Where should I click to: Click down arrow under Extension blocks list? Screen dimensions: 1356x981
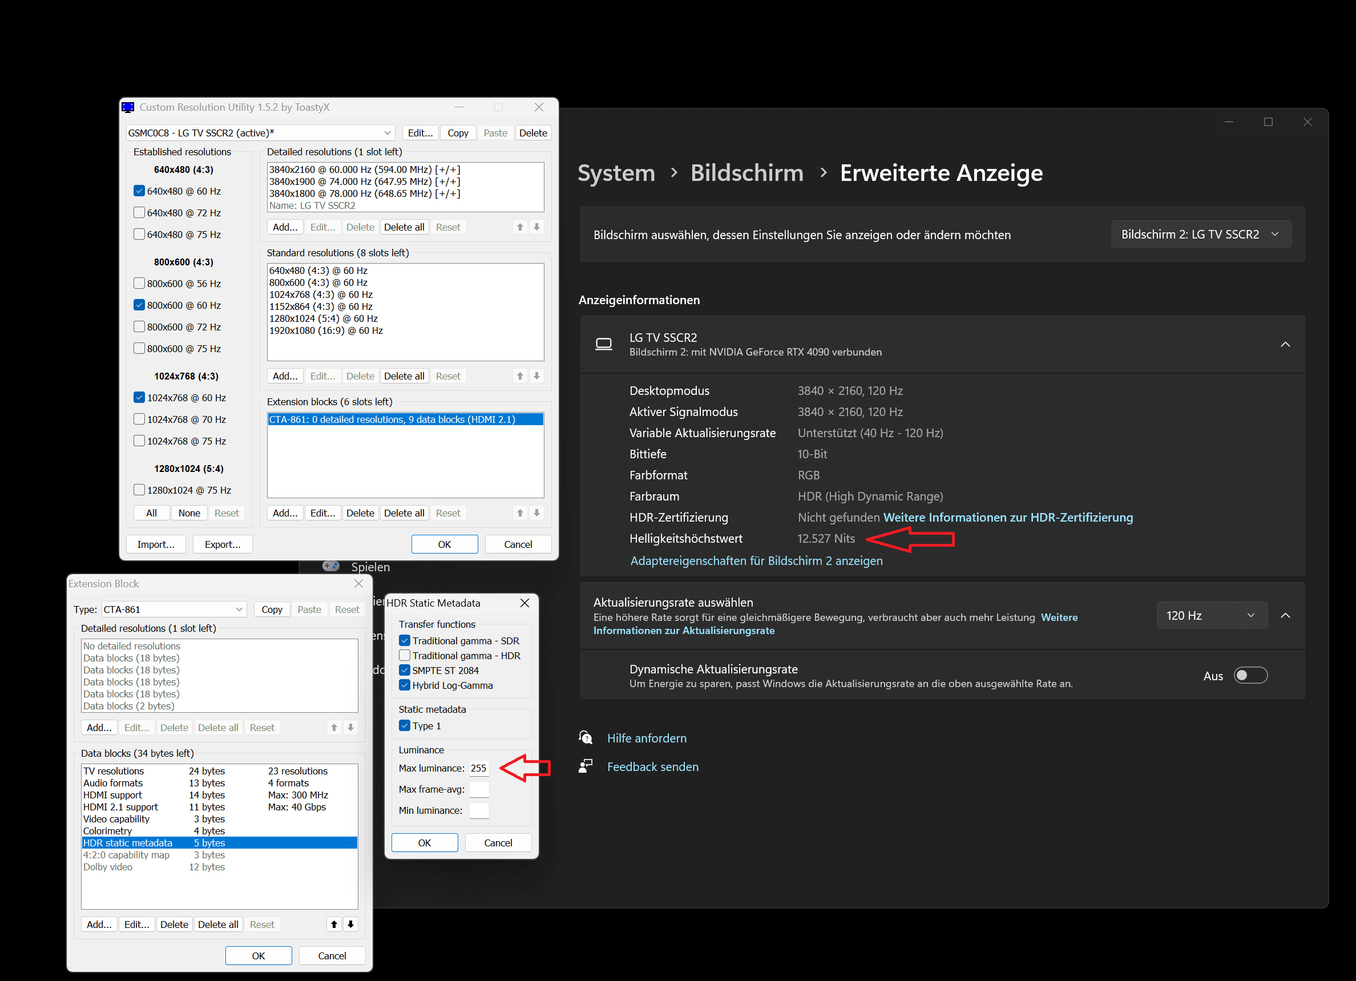pos(537,513)
